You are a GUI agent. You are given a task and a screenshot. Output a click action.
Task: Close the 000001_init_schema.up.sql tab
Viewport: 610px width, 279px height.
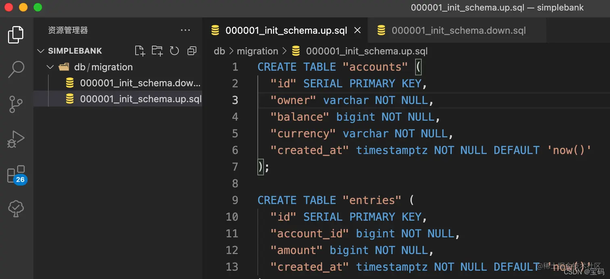357,30
